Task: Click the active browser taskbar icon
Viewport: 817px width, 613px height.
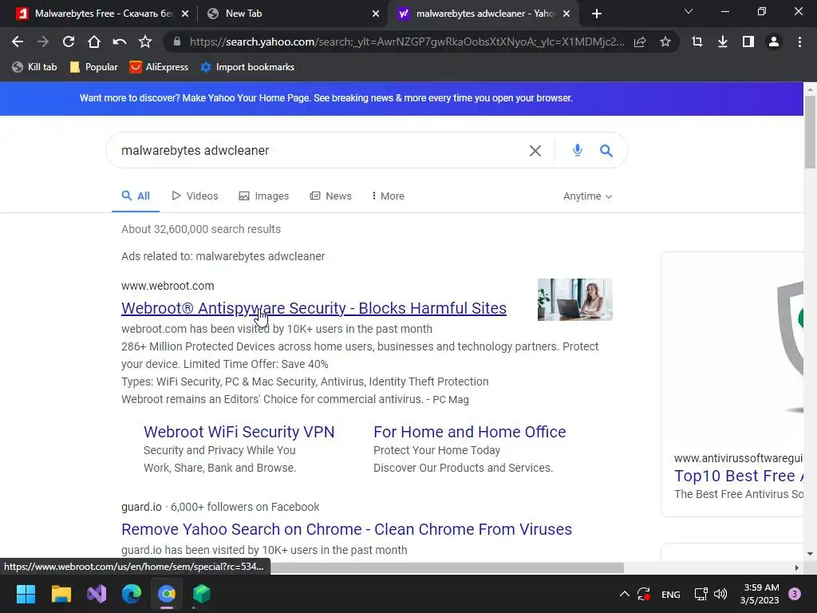Action: click(167, 594)
